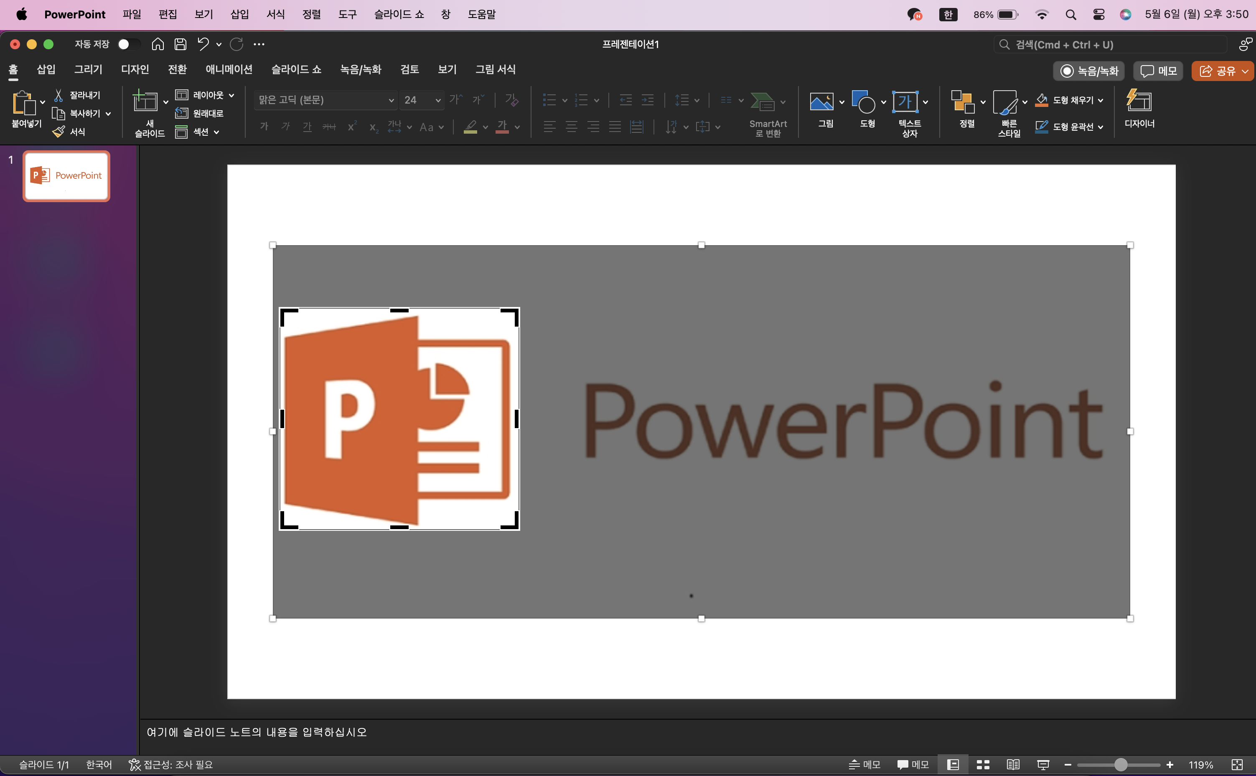Expand the Shape Fill (도형 채우기) dropdown
This screenshot has width=1256, height=776.
coord(1100,100)
